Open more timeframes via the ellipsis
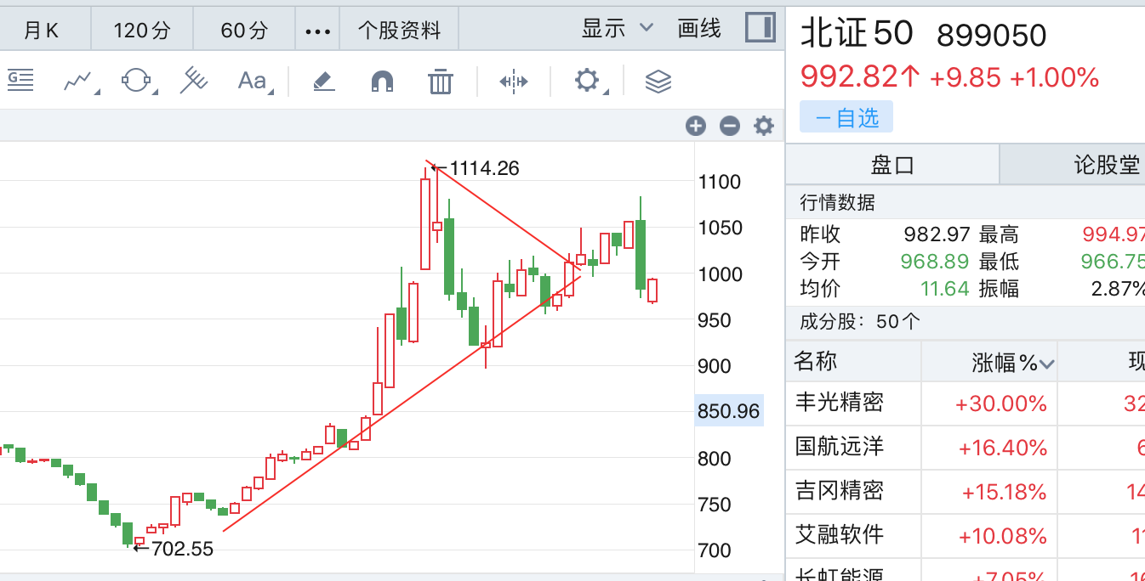Image resolution: width=1145 pixels, height=581 pixels. (317, 31)
